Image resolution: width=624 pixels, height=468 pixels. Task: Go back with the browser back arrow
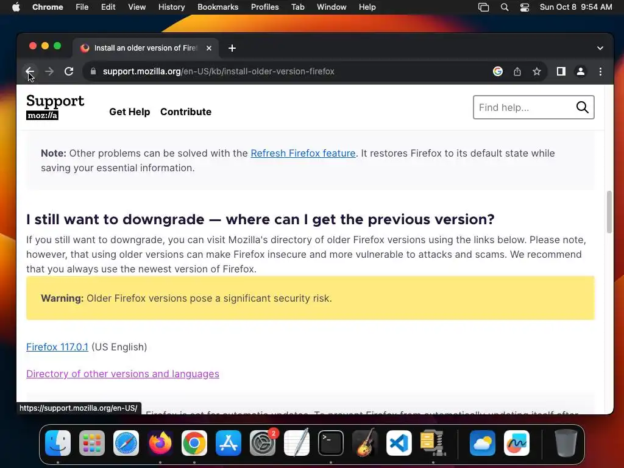point(30,72)
